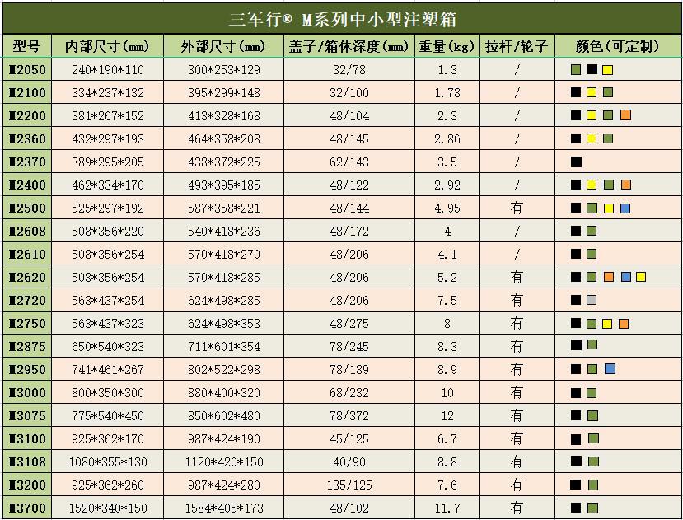Pick the orange swatch in the M2400 row
The width and height of the screenshot is (683, 520).
pos(626,185)
